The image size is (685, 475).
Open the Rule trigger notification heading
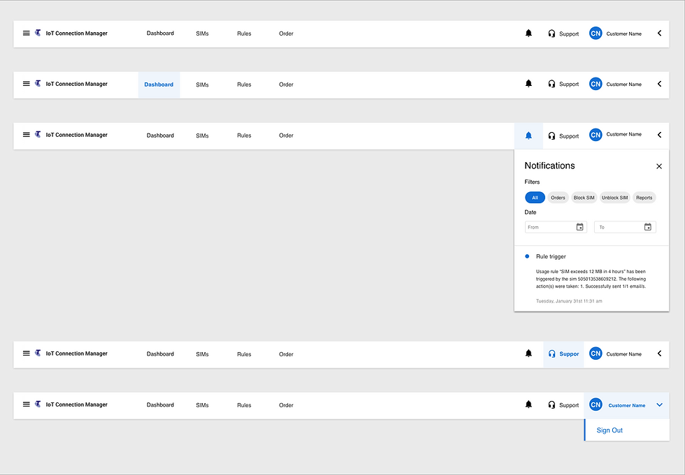tap(551, 256)
